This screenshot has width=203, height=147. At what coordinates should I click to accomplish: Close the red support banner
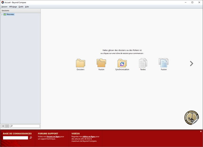201,131
